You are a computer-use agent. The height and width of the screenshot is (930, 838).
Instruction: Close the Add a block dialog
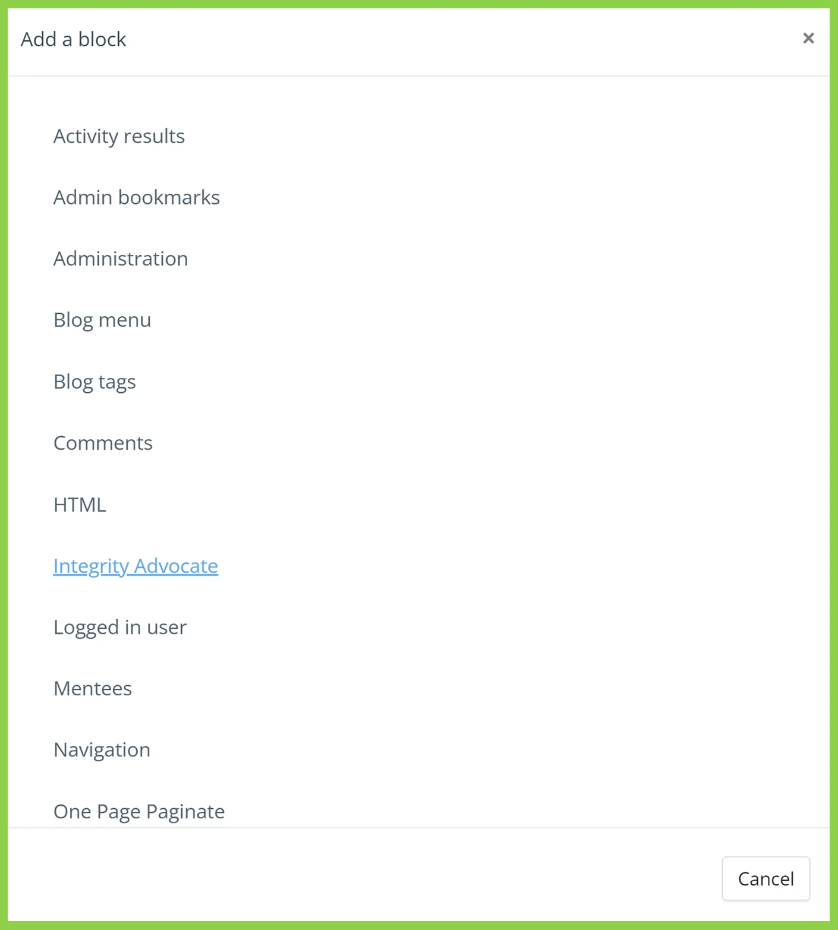(x=808, y=39)
